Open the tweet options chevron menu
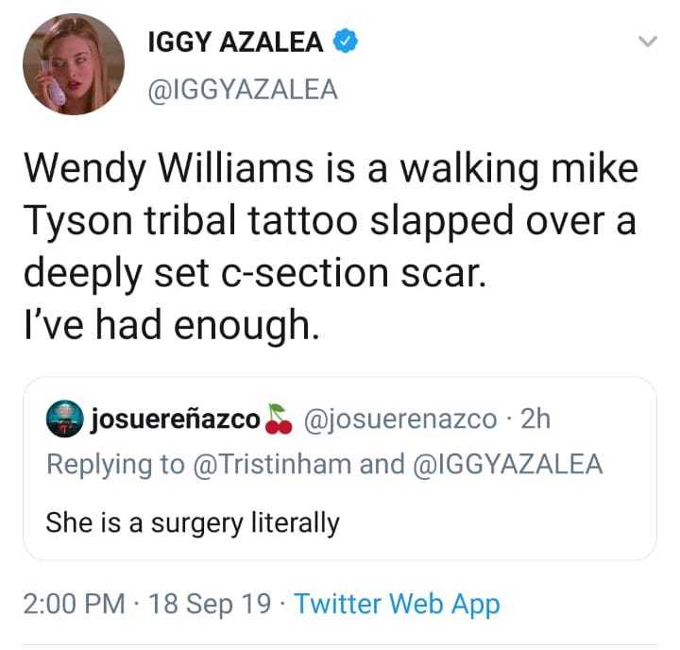 click(648, 42)
